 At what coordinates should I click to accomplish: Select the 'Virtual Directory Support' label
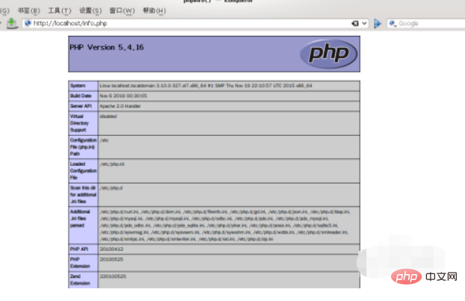point(79,123)
